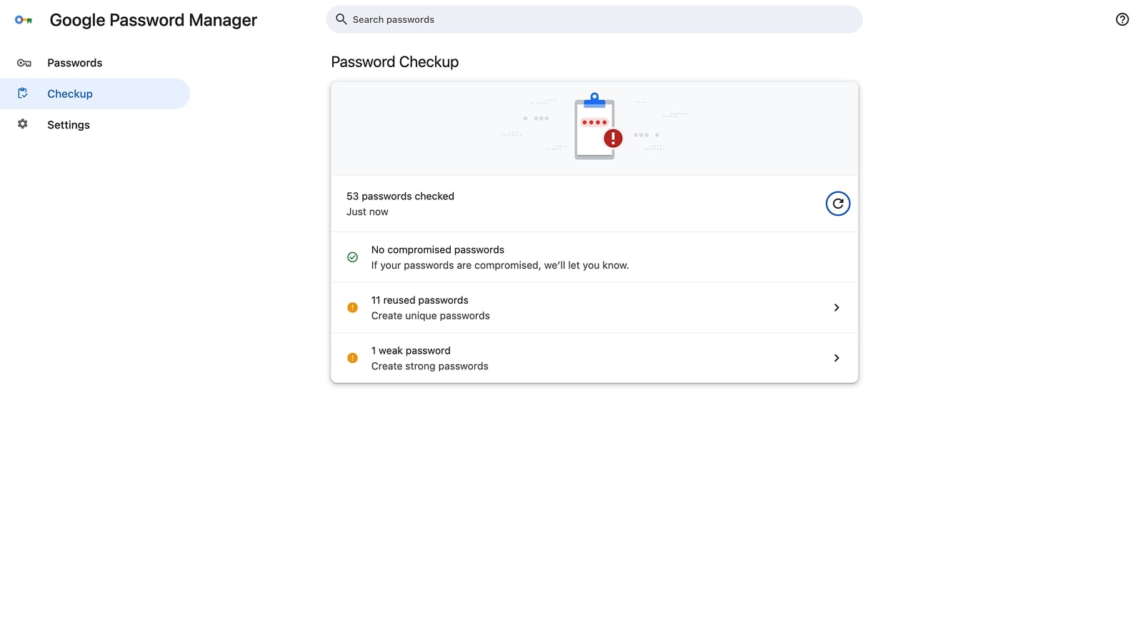Click 'Create strong passwords' subtitle
The image size is (1138, 643).
click(x=429, y=366)
